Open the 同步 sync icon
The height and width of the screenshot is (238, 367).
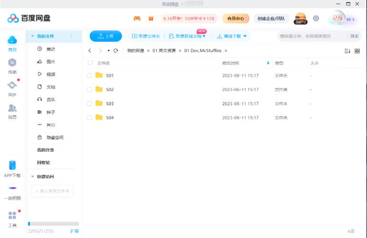[x=12, y=85]
